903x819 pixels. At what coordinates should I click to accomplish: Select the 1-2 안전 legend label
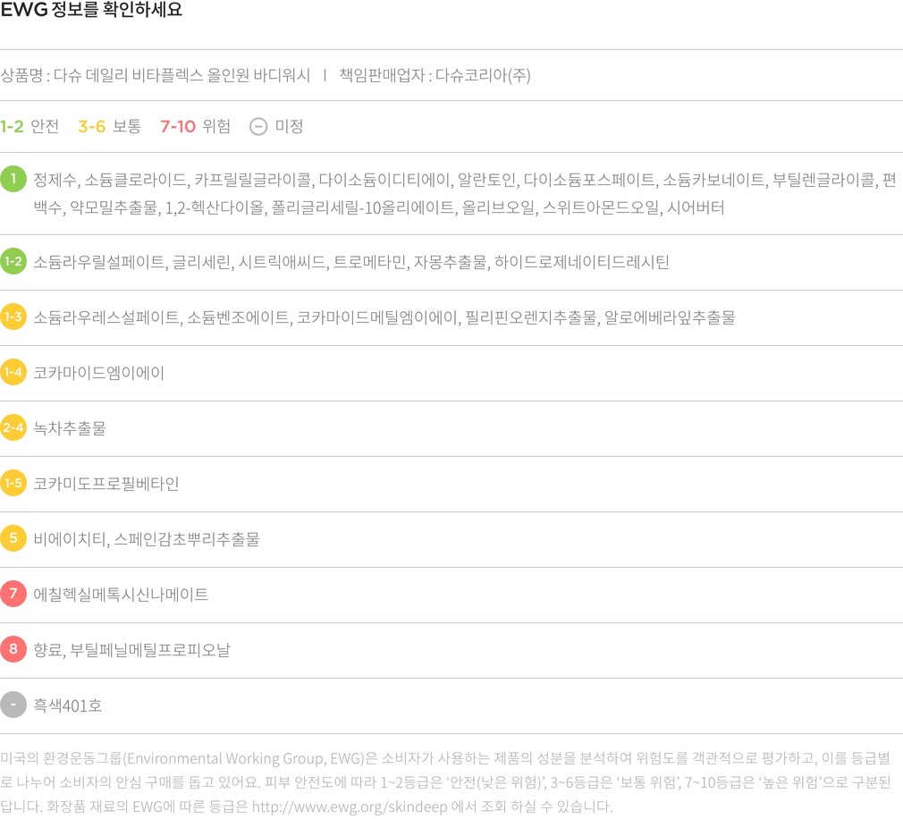click(30, 126)
